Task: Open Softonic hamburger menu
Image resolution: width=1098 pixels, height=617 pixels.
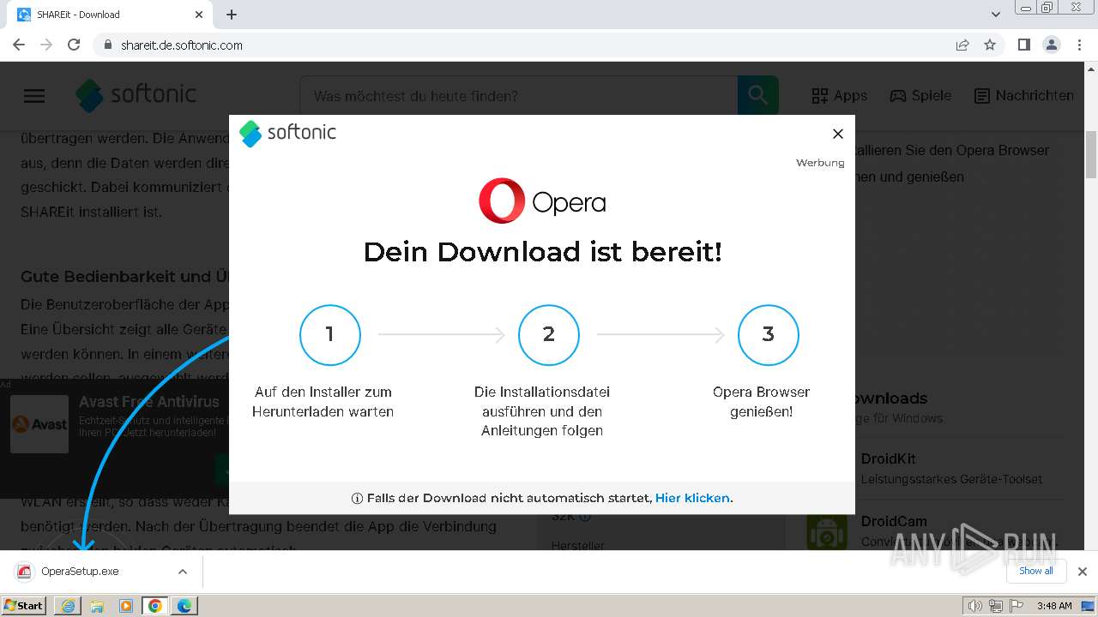Action: pyautogui.click(x=34, y=96)
